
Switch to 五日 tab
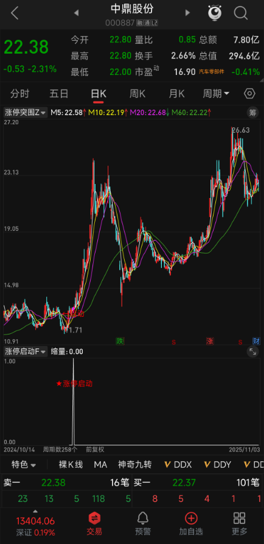59,94
